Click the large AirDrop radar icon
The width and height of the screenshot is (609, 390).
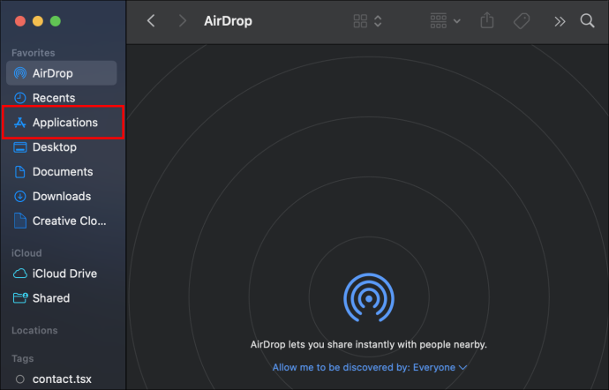(x=369, y=297)
